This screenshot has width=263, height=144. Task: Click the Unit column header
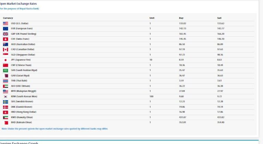(x=152, y=18)
